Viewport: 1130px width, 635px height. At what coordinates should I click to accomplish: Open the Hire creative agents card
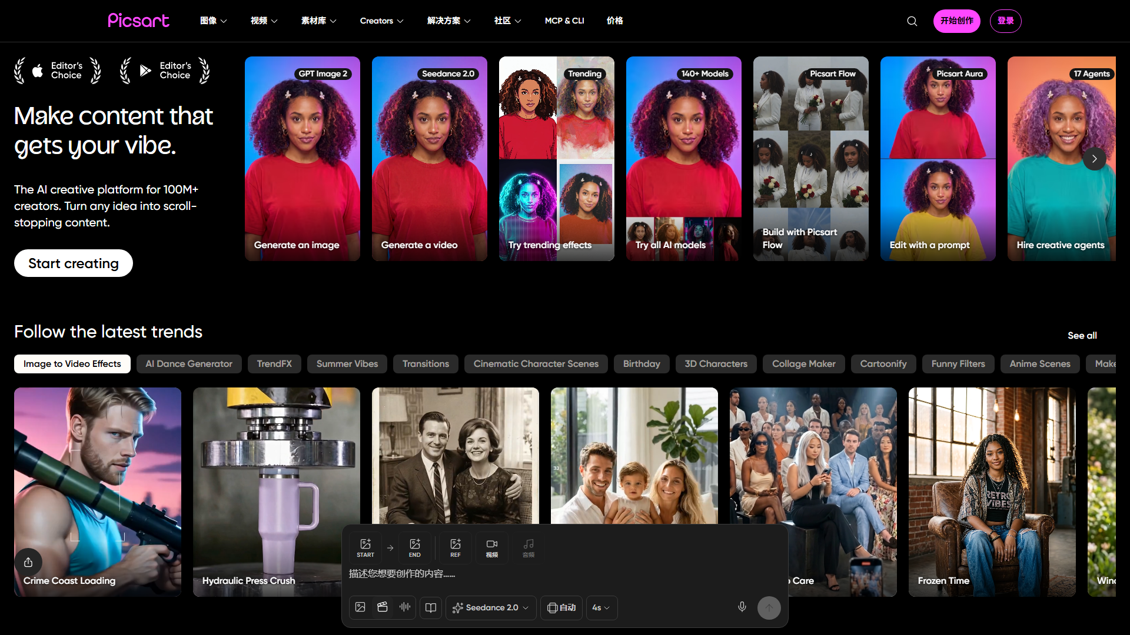(x=1062, y=159)
